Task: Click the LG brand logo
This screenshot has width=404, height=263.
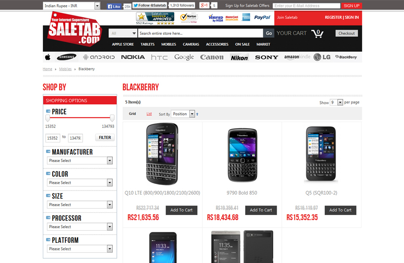Action: (x=322, y=57)
